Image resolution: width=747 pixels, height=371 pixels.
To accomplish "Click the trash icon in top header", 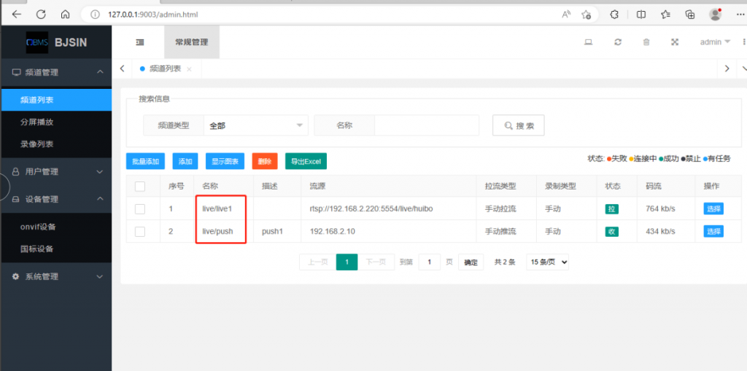I will (x=646, y=42).
